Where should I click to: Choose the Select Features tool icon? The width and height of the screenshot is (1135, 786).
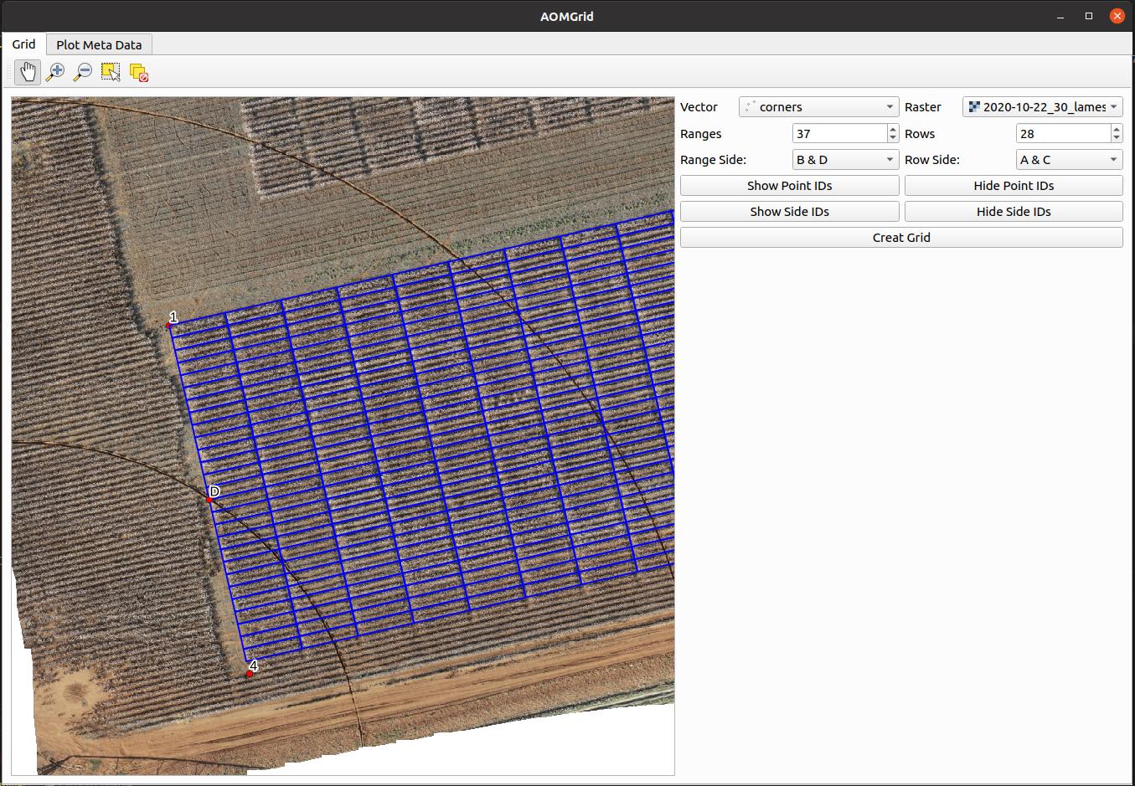111,72
